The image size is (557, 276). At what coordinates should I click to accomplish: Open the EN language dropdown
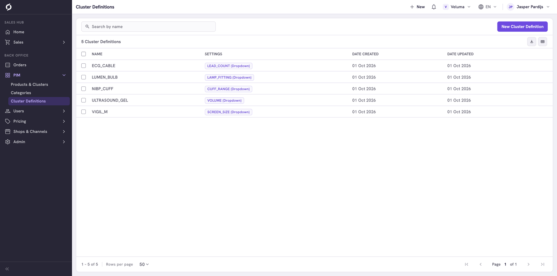488,7
